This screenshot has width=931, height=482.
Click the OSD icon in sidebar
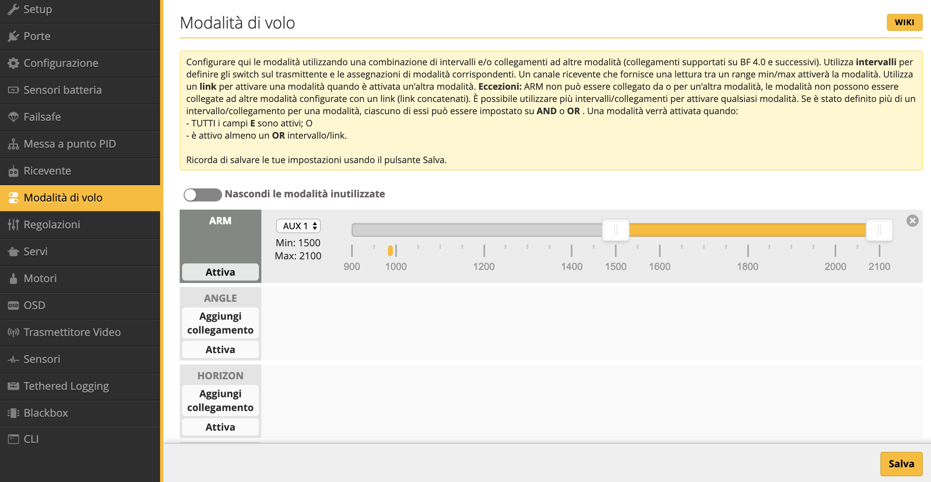(13, 305)
